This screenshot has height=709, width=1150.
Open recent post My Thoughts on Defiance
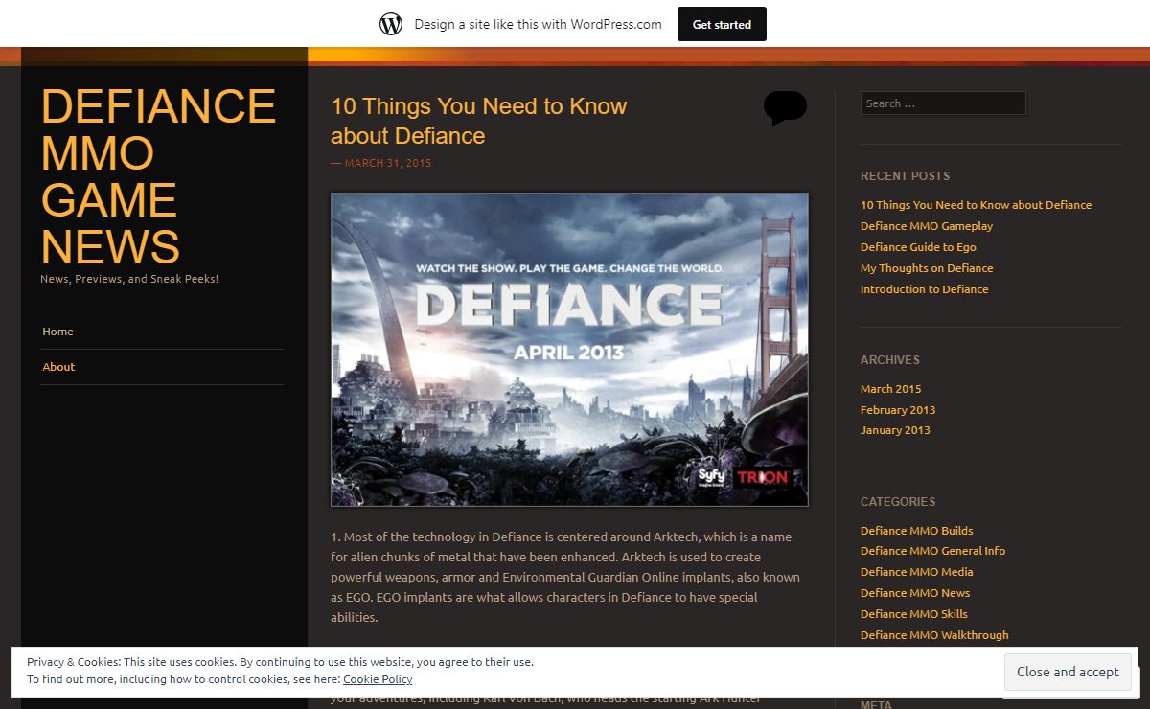point(927,268)
